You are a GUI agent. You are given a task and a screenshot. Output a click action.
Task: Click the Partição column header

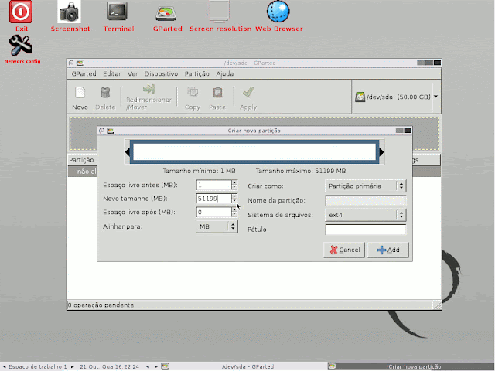click(x=82, y=160)
